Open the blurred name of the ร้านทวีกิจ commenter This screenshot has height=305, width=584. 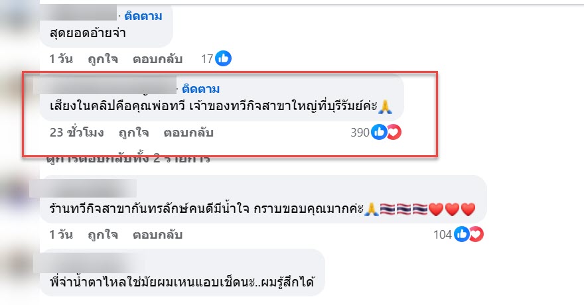point(83,188)
